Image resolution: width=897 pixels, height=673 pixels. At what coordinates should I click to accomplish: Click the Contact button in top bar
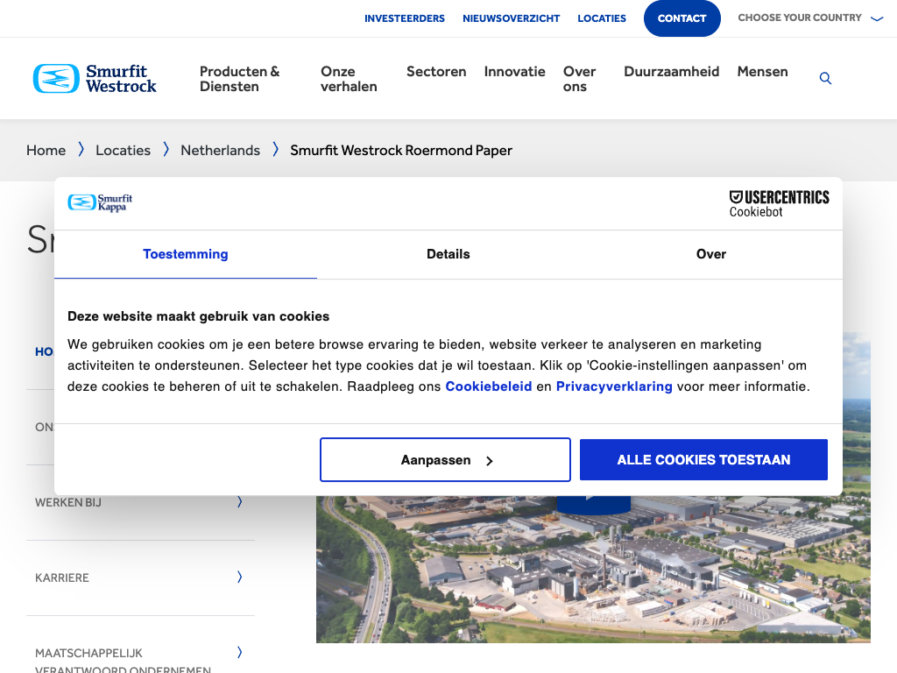(682, 18)
